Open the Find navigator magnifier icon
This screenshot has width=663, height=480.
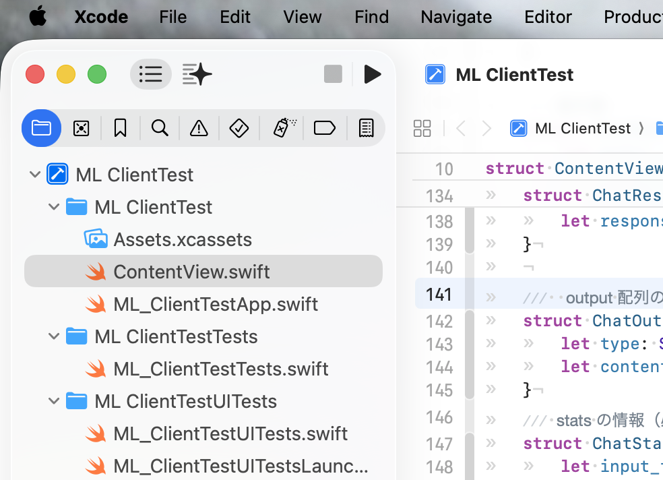tap(160, 128)
